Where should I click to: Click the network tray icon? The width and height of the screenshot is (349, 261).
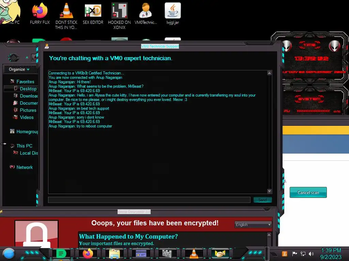[303, 254]
